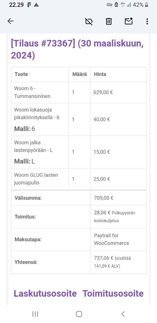The width and height of the screenshot is (157, 323).
Task: Tap the Polkupyörän kotiinkuljetus delivery text
Action: pyautogui.click(x=115, y=217)
